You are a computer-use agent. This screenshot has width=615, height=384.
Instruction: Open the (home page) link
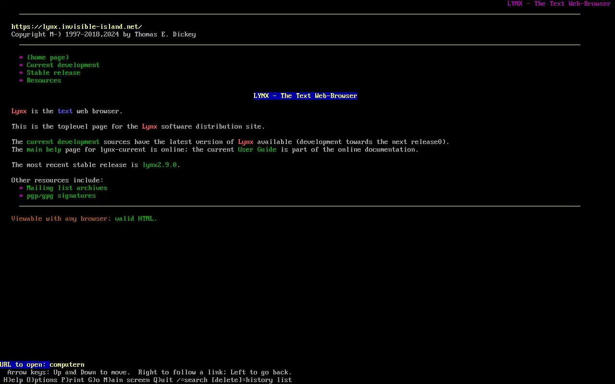click(x=48, y=58)
